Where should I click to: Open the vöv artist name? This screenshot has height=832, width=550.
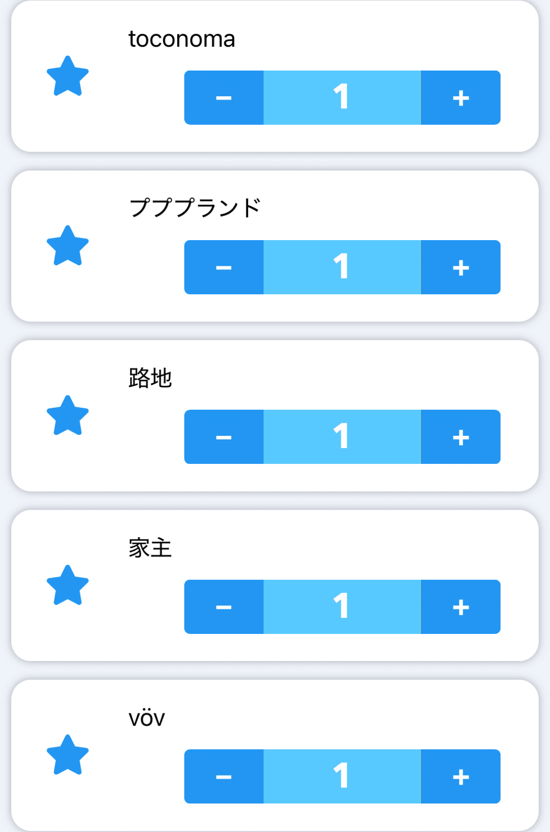coord(147,718)
